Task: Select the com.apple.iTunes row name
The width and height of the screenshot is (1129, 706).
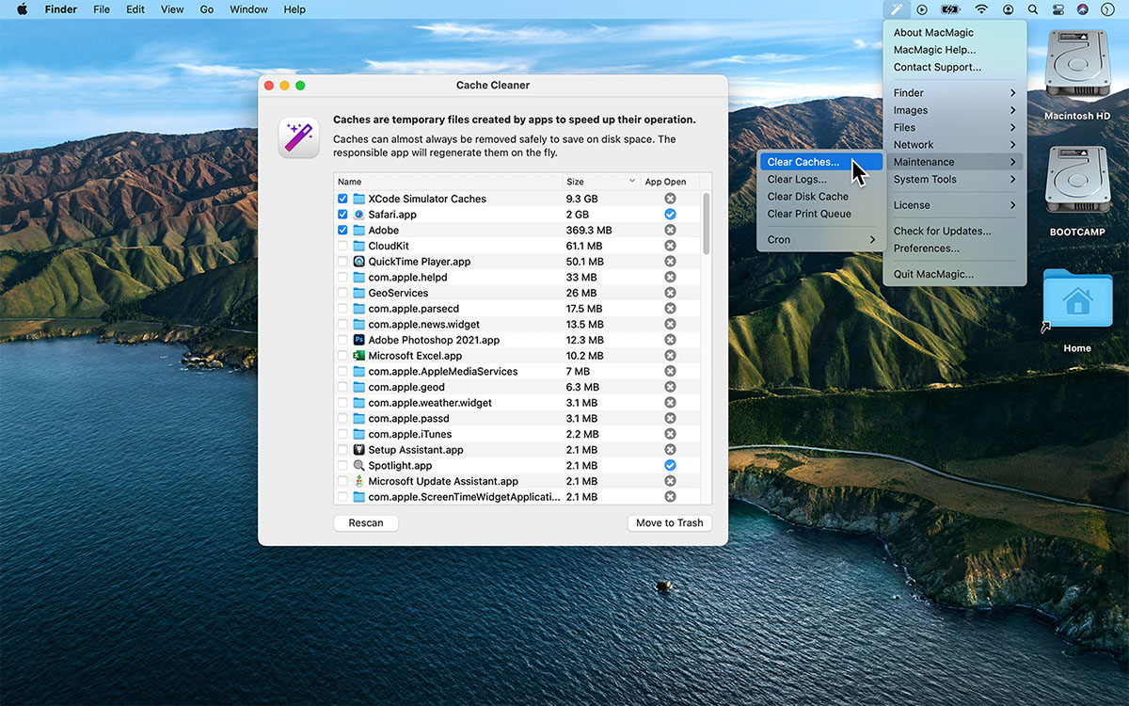Action: [x=410, y=434]
